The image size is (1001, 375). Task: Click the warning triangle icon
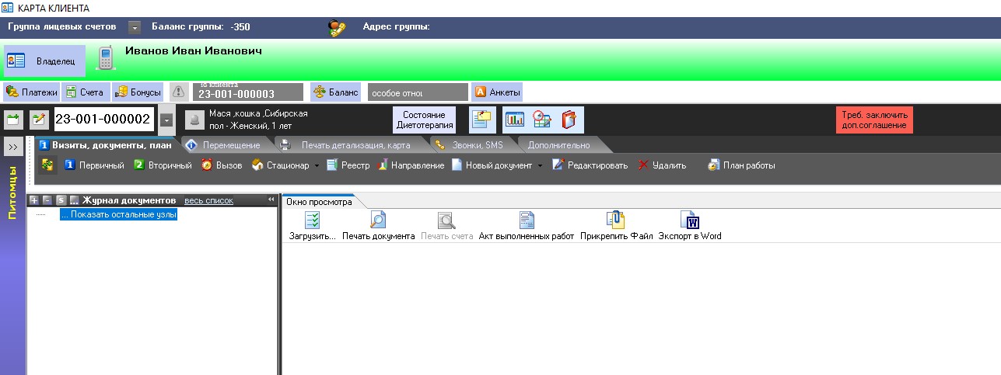coord(179,92)
